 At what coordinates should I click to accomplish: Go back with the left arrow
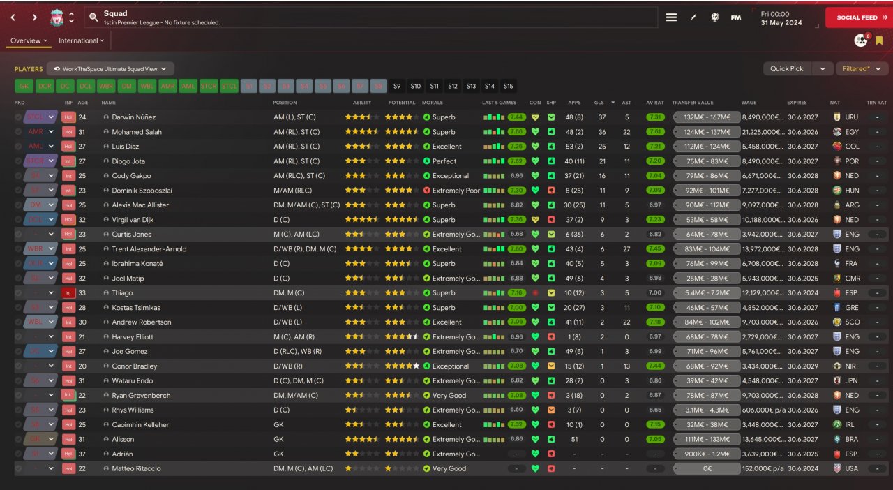(x=13, y=17)
